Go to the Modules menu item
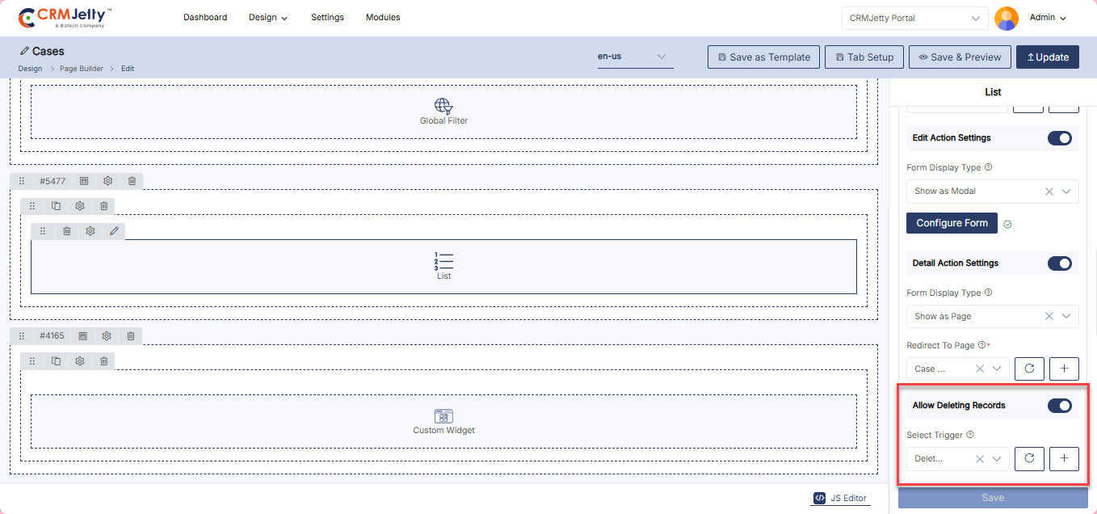The width and height of the screenshot is (1097, 514). pyautogui.click(x=383, y=18)
